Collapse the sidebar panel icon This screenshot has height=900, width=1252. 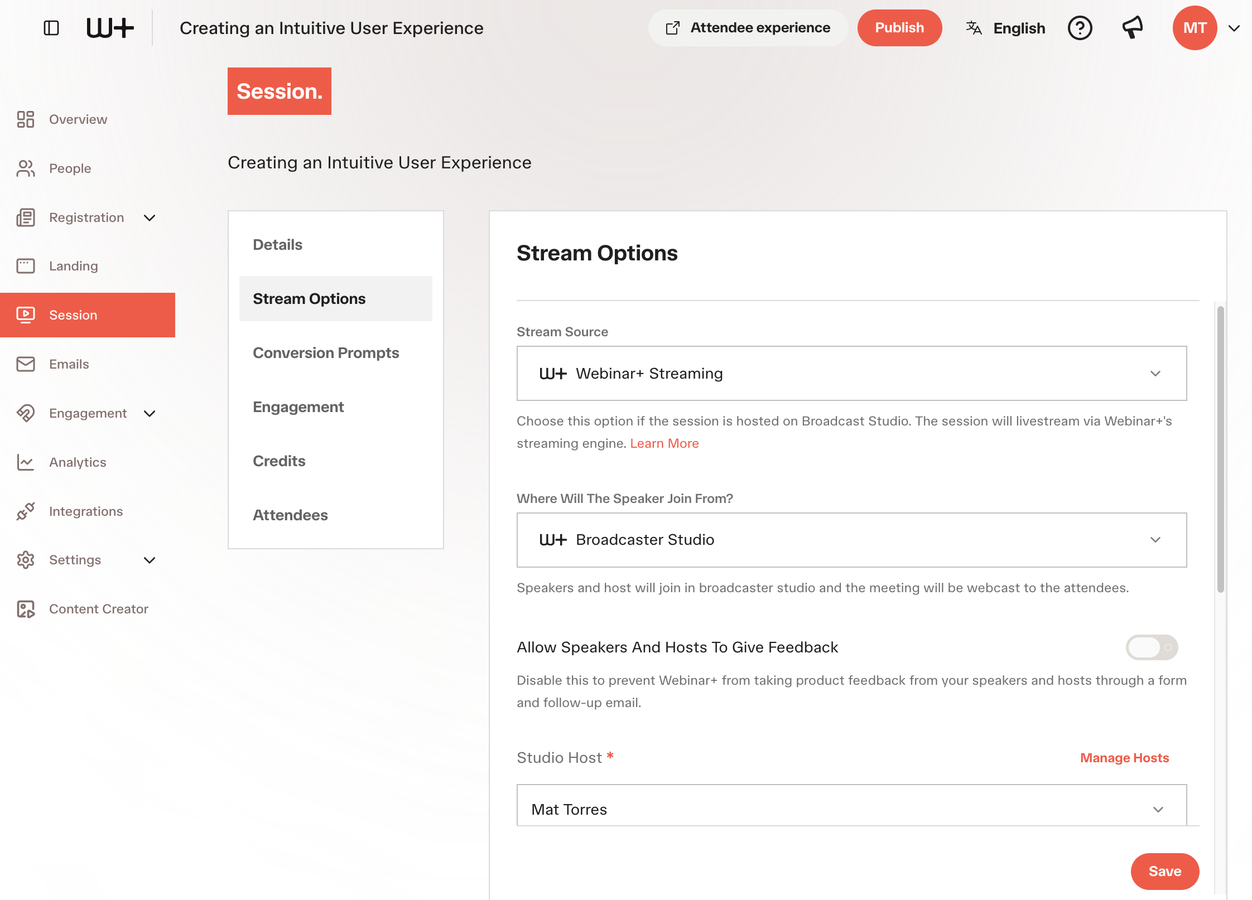coord(51,28)
